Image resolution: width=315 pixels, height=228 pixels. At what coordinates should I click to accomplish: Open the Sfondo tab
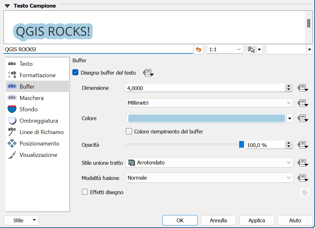pyautogui.click(x=37, y=109)
